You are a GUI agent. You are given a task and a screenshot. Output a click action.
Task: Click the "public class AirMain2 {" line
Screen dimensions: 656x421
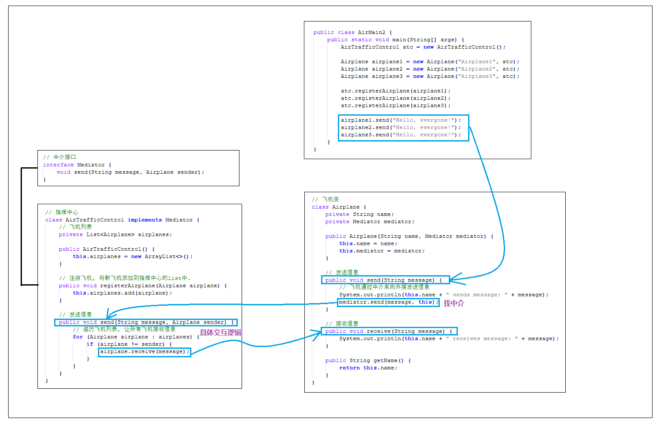coord(353,32)
